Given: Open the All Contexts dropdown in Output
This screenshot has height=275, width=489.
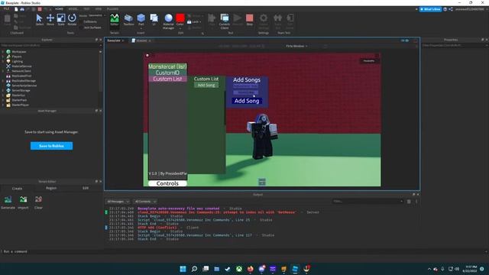Looking at the screenshot, I should (x=145, y=202).
